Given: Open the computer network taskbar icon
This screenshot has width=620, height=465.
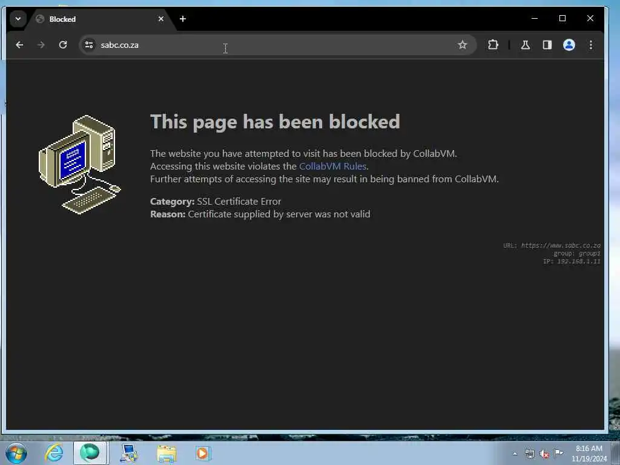Looking at the screenshot, I should 129,453.
